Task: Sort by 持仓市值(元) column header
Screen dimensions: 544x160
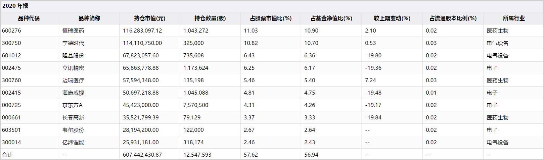Action: 149,18
